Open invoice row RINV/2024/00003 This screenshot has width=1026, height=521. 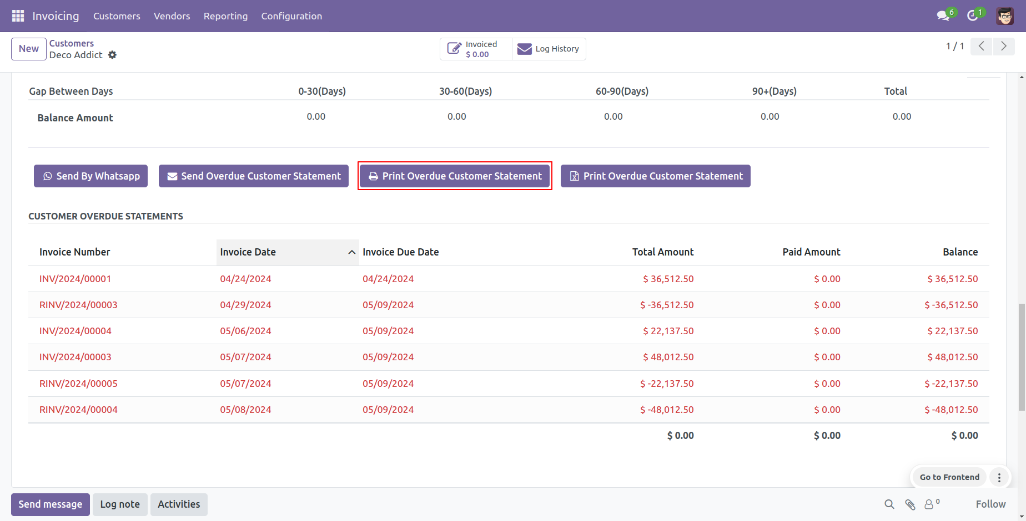509,305
